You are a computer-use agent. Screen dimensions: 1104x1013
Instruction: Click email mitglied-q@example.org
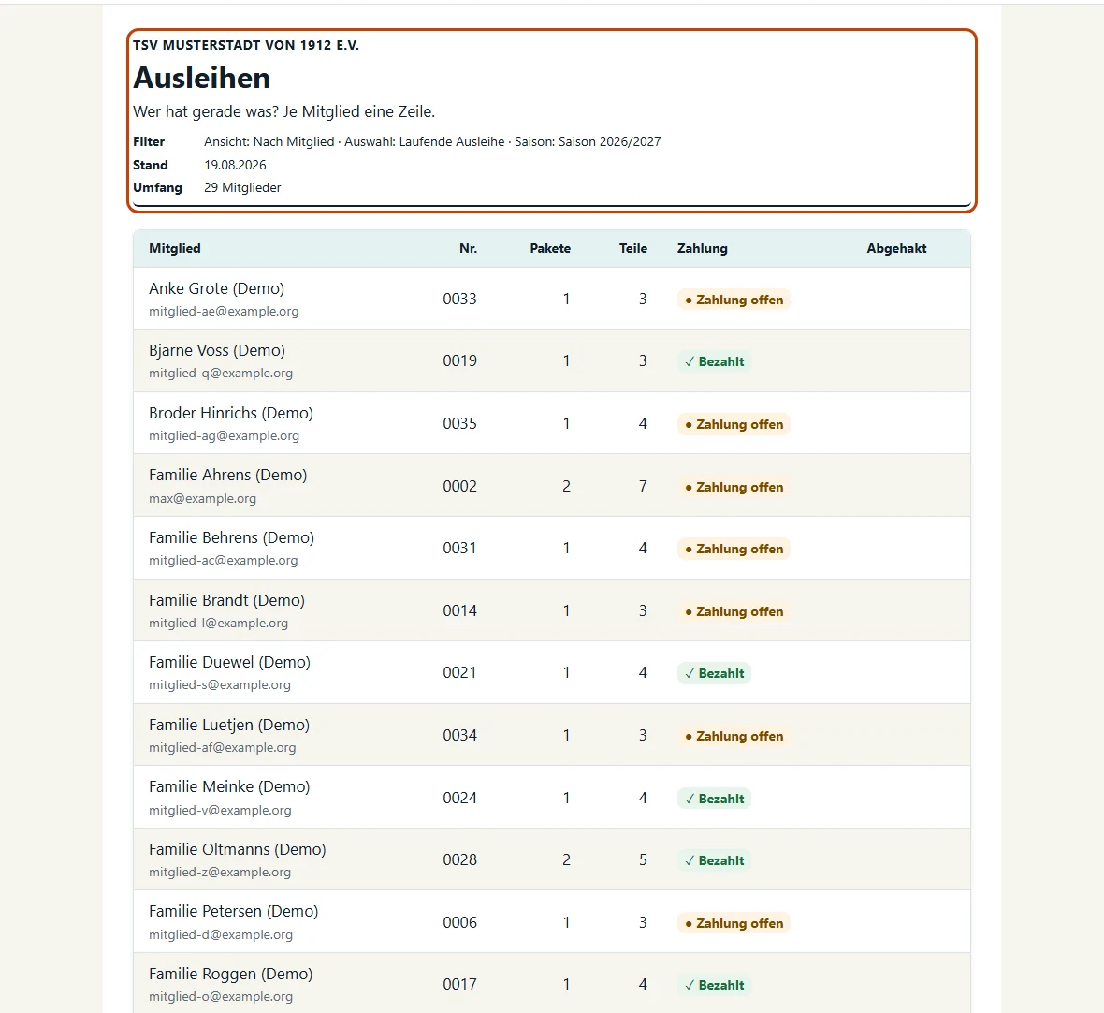221,374
